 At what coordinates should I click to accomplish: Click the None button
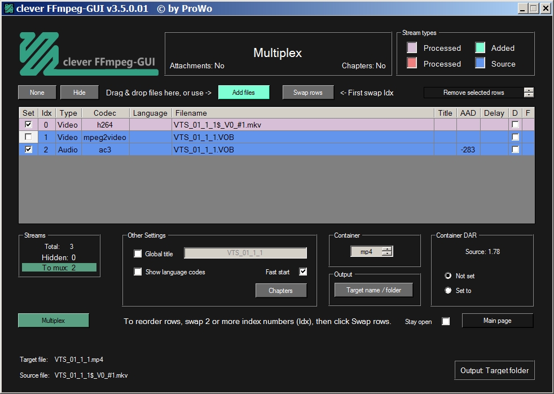click(37, 93)
